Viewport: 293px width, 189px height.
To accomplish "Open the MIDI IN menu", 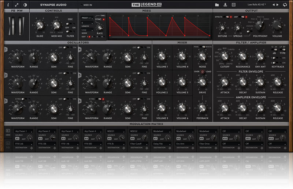I will click(x=88, y=5).
